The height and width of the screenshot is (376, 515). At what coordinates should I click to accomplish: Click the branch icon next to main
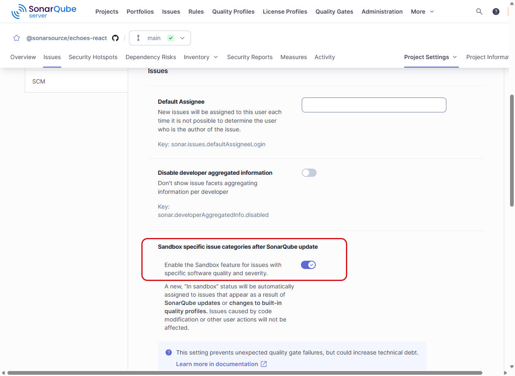[x=138, y=38]
